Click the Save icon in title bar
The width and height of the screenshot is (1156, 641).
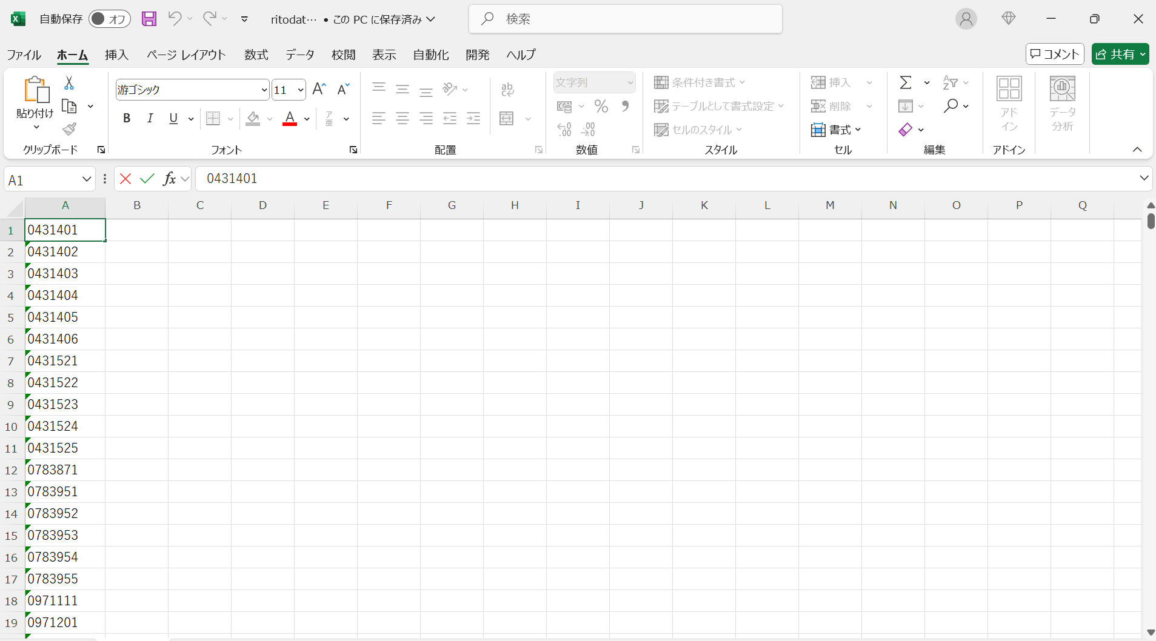point(149,19)
